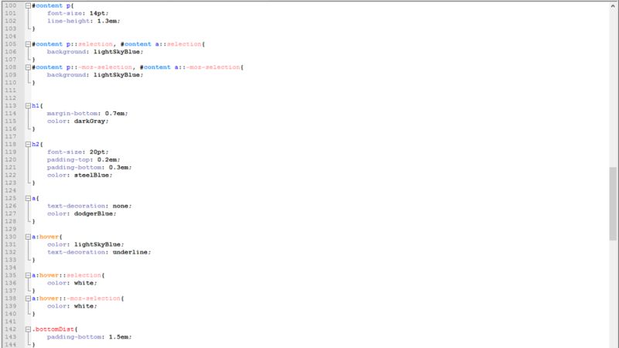Click the 'padding-bottom: 1.5em;' declaration
The image size is (619, 348).
(89, 337)
